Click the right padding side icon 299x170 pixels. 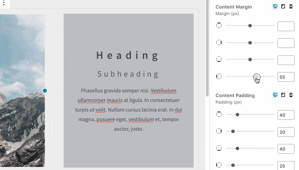219,131
